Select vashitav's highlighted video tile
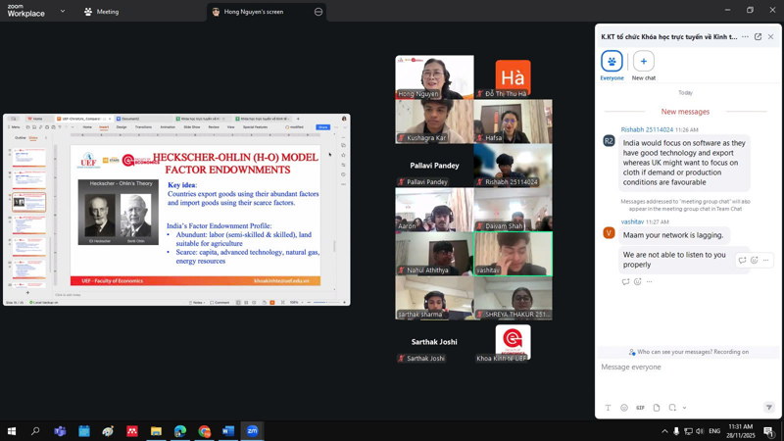 (513, 254)
